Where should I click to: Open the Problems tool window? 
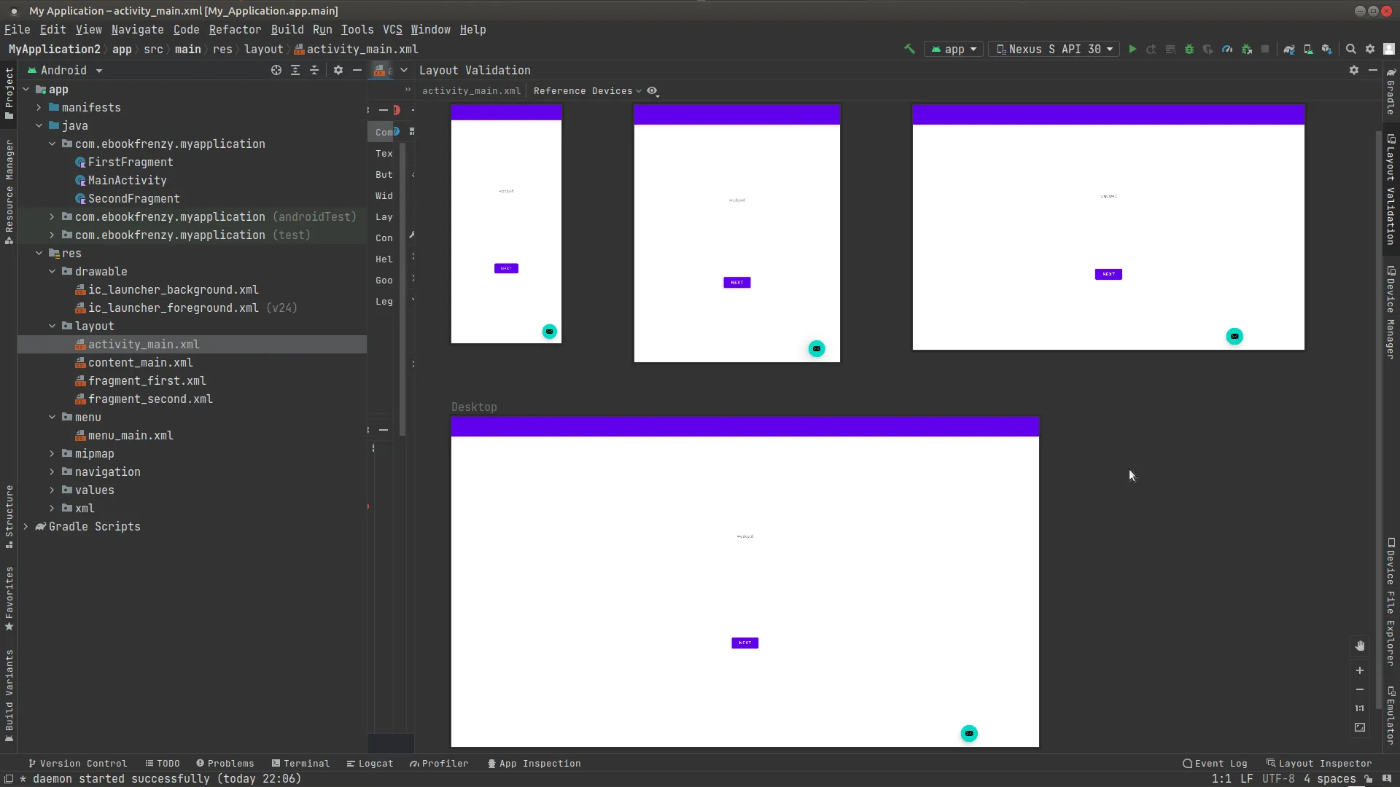click(225, 763)
